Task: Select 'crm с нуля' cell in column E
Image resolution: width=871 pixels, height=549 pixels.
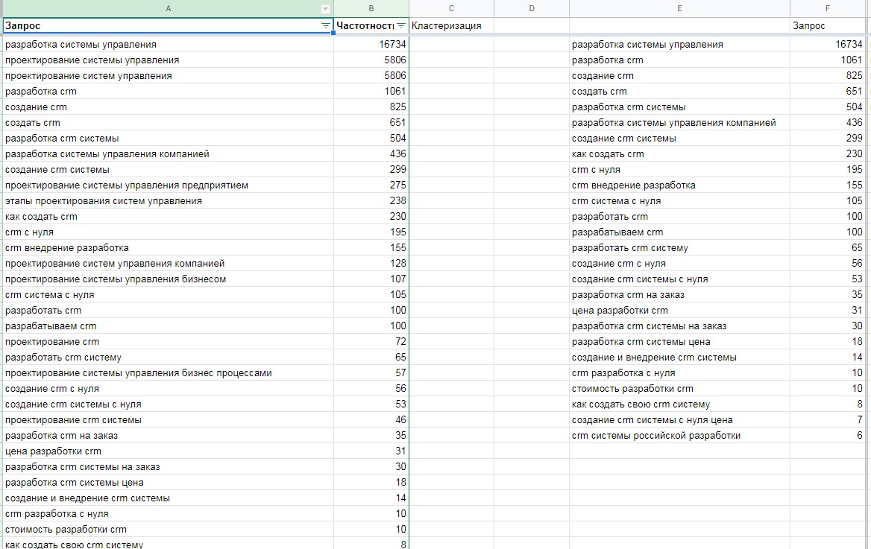Action: [x=679, y=169]
